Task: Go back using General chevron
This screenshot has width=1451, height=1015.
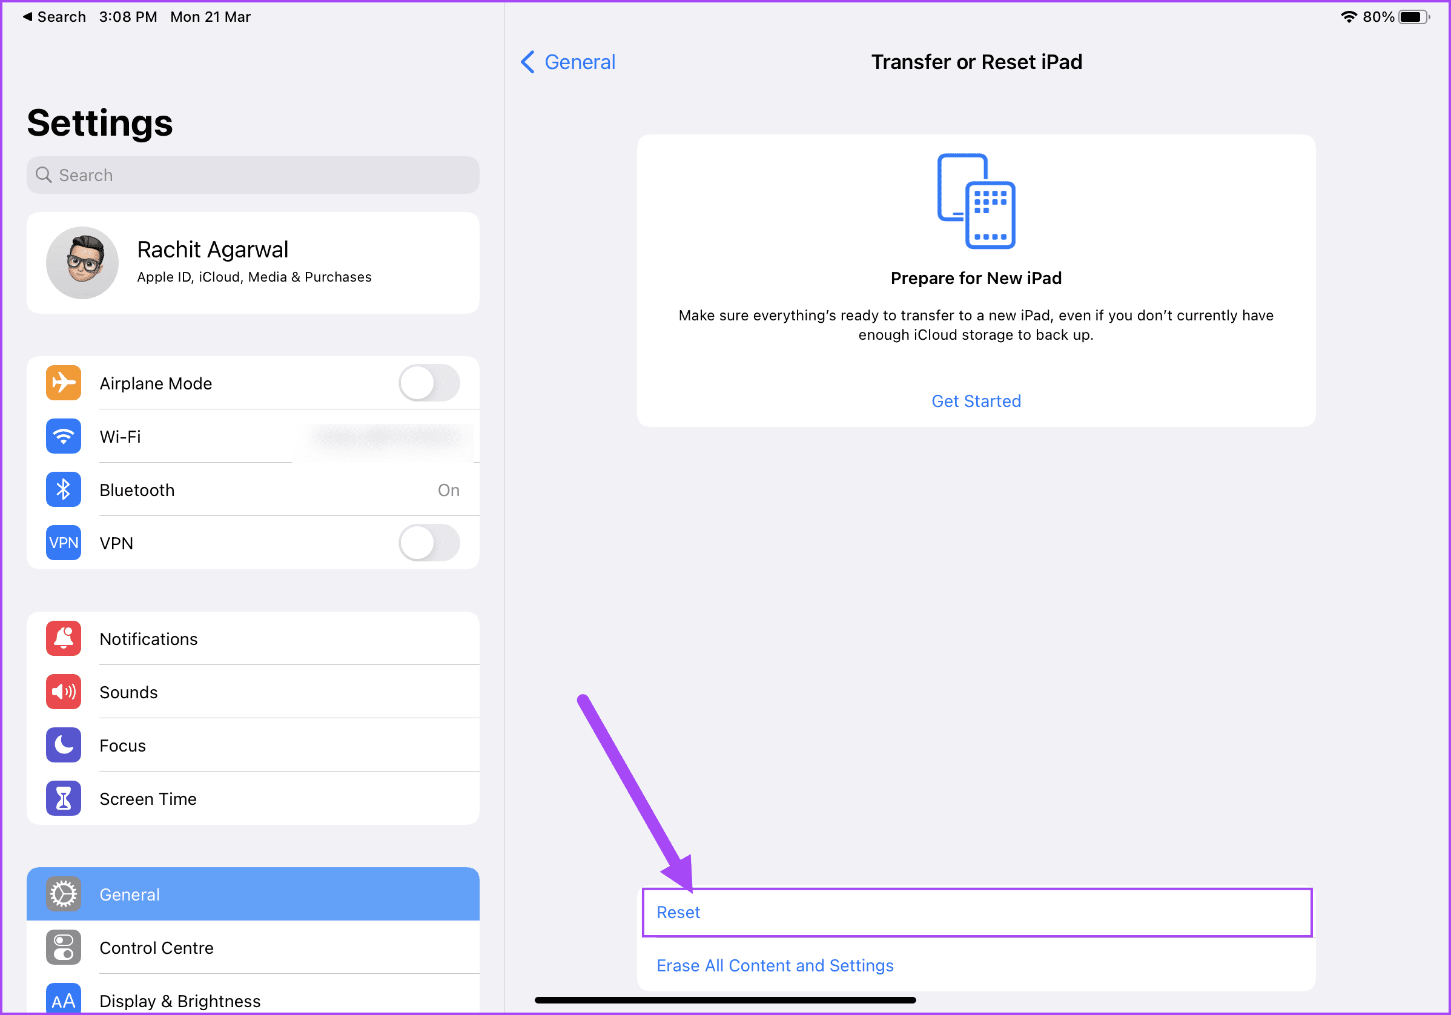Action: (567, 62)
